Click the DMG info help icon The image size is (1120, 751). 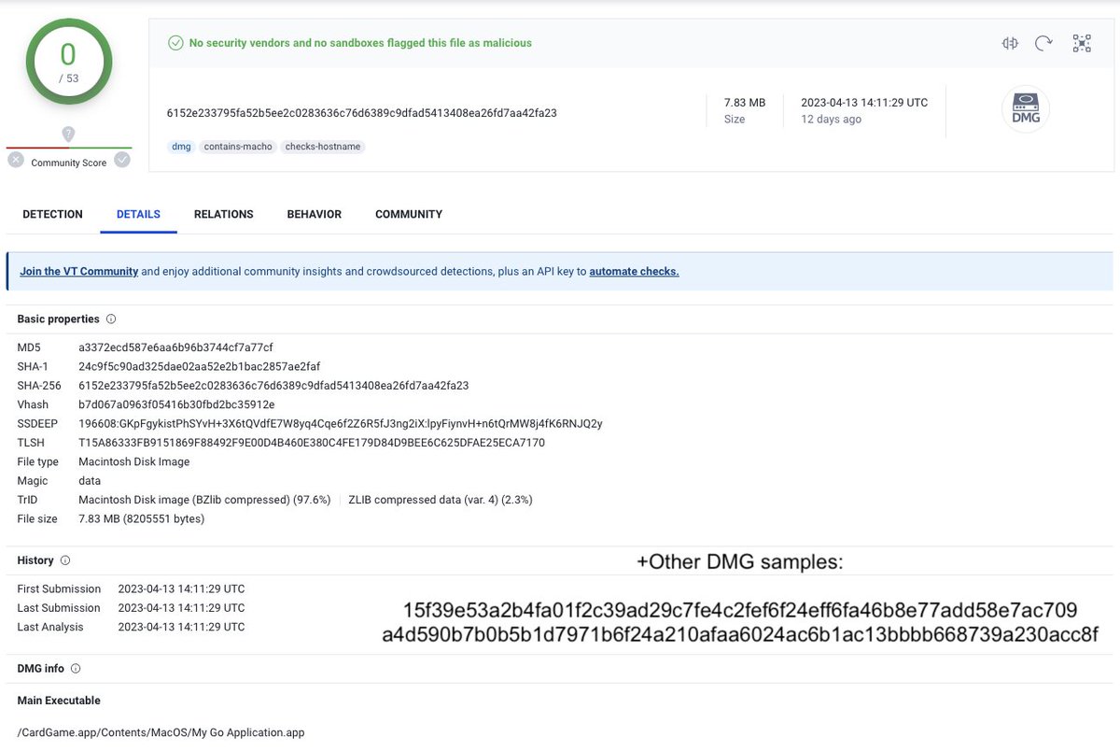click(x=76, y=669)
